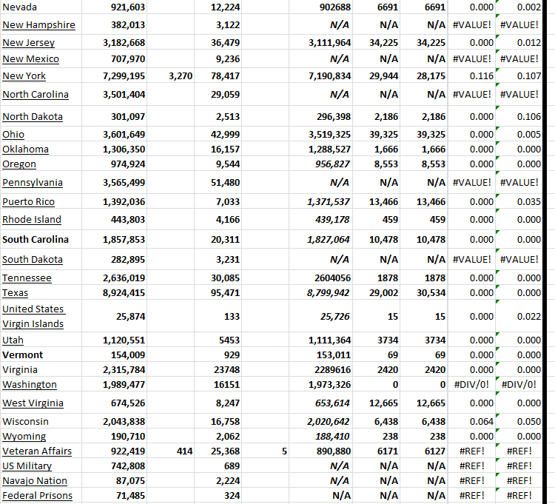
Task: Open the Oklahoma link
Action: point(25,149)
